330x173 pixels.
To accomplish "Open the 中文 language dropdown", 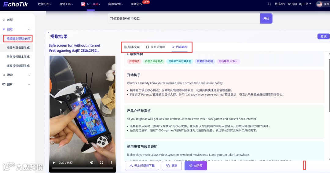I will pos(305,4).
